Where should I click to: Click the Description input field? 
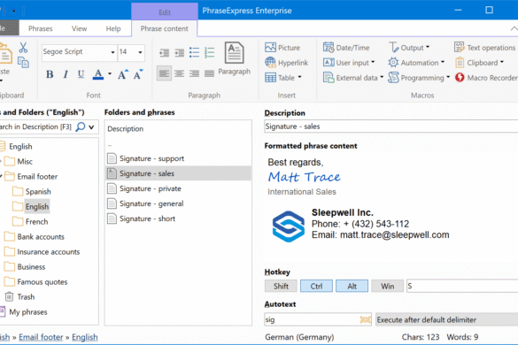click(x=391, y=126)
